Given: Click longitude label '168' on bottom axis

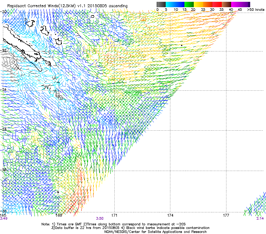Looking at the screenshot, I should [x=59, y=215].
